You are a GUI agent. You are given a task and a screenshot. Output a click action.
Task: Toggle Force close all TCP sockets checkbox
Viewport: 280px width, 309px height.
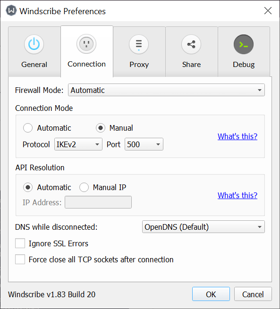pos(20,259)
